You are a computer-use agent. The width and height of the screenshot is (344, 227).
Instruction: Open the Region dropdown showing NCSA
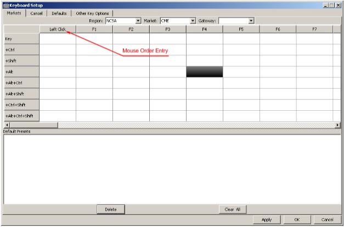pyautogui.click(x=138, y=21)
